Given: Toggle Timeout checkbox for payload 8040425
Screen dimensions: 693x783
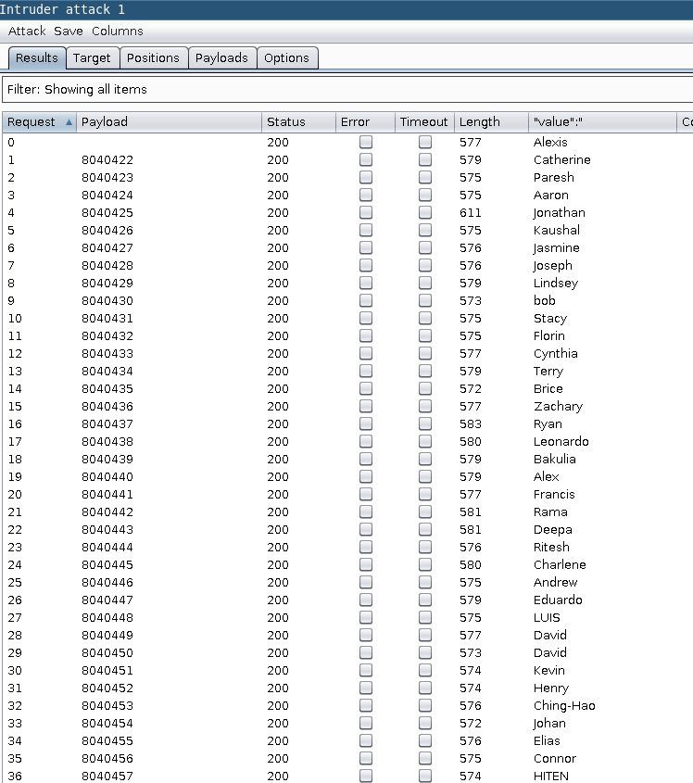Looking at the screenshot, I should (x=425, y=213).
